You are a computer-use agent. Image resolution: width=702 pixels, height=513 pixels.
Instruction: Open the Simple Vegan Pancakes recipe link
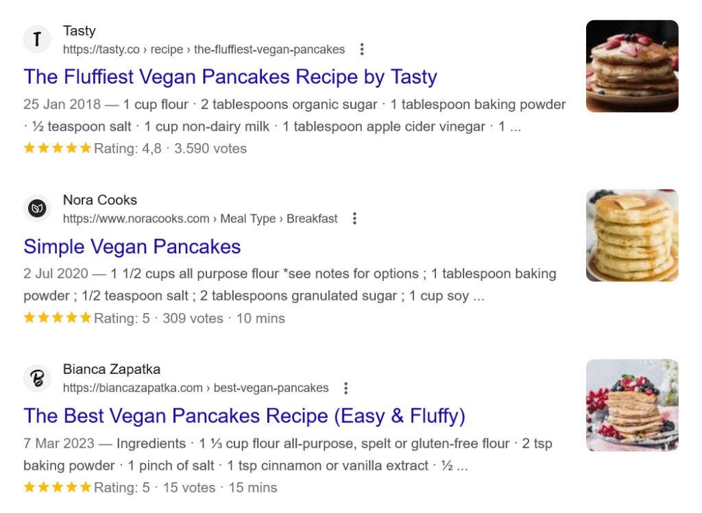click(x=132, y=247)
